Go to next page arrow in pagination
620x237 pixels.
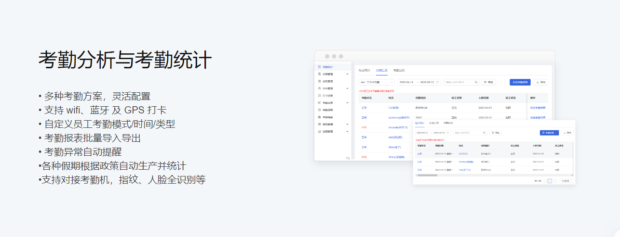pyautogui.click(x=555, y=181)
